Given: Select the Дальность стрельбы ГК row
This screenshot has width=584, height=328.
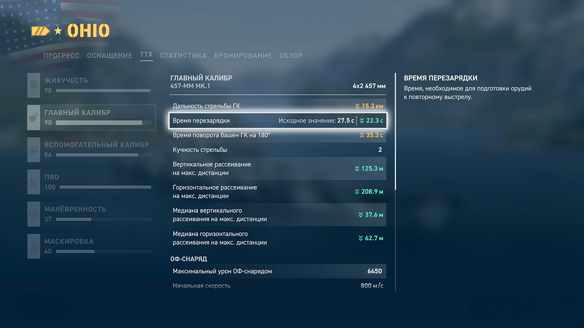Looking at the screenshot, I should 278,106.
